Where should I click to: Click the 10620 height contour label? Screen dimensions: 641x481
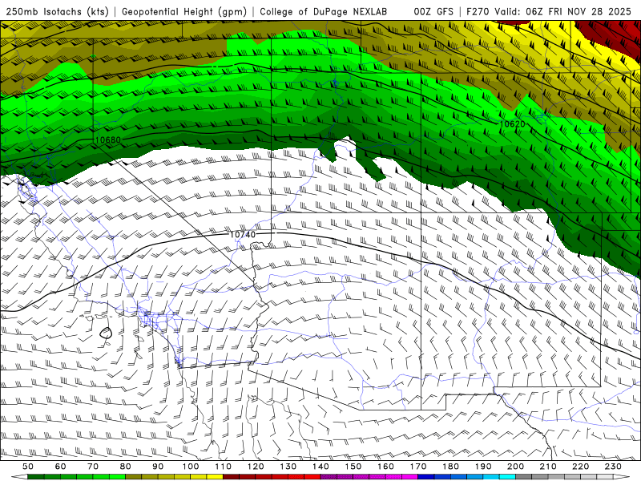point(512,123)
